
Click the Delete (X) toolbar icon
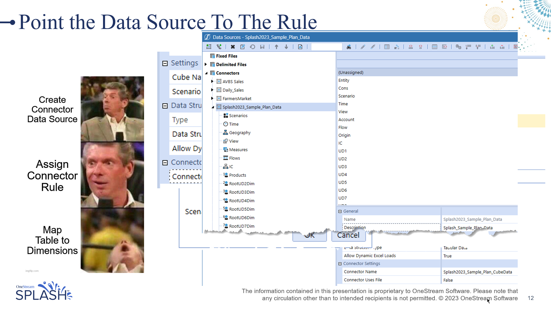pos(233,47)
